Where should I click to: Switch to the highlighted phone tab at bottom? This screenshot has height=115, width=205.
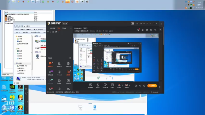pyautogui.click(x=95, y=108)
